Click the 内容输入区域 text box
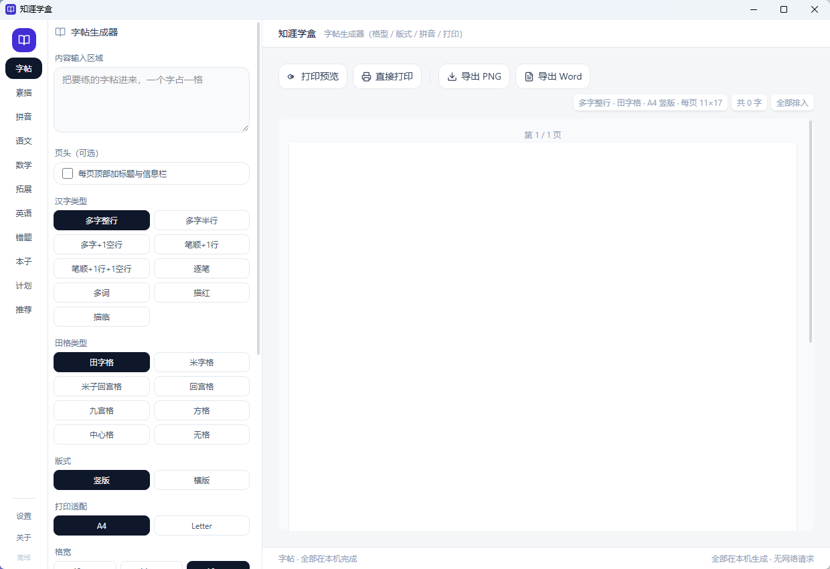Screen dimensions: 830x569 coord(151,100)
